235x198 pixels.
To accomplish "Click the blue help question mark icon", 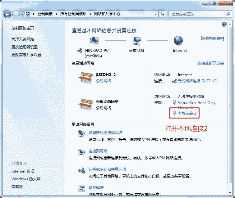I will [224, 24].
